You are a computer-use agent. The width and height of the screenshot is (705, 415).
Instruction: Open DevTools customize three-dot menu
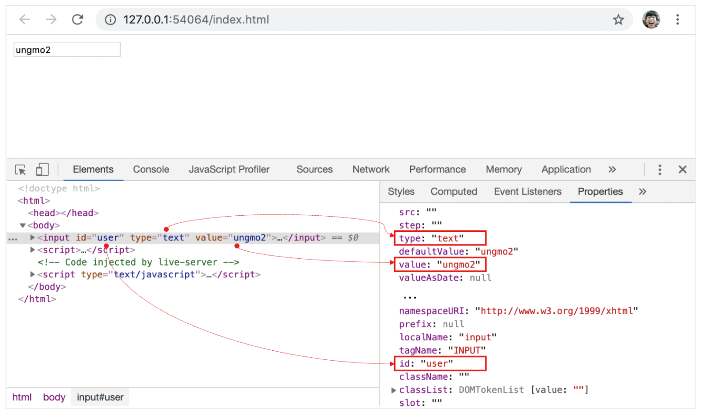(660, 170)
